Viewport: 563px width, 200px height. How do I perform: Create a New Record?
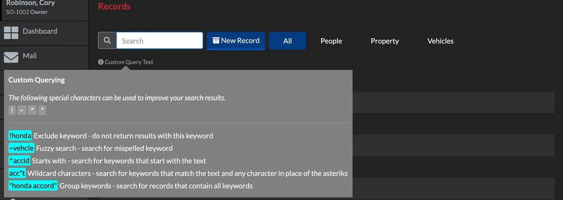(x=236, y=41)
